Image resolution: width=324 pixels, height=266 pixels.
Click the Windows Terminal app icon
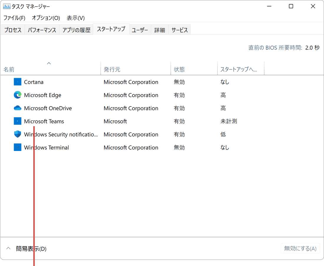pyautogui.click(x=18, y=147)
